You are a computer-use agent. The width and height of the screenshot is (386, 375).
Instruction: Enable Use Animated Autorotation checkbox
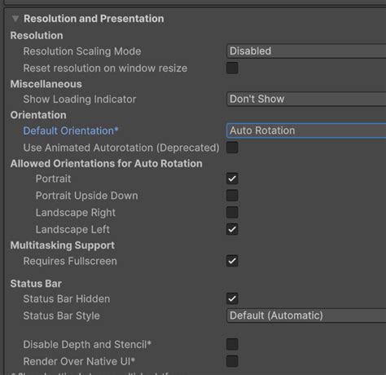[x=232, y=148]
